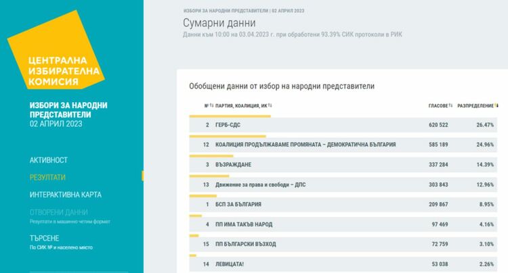Select the Резултати menu item
Viewport: 508px width, 273px height.
coord(47,177)
